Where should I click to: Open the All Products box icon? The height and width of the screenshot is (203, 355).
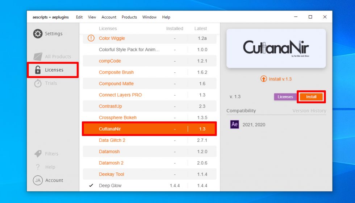pyautogui.click(x=38, y=57)
